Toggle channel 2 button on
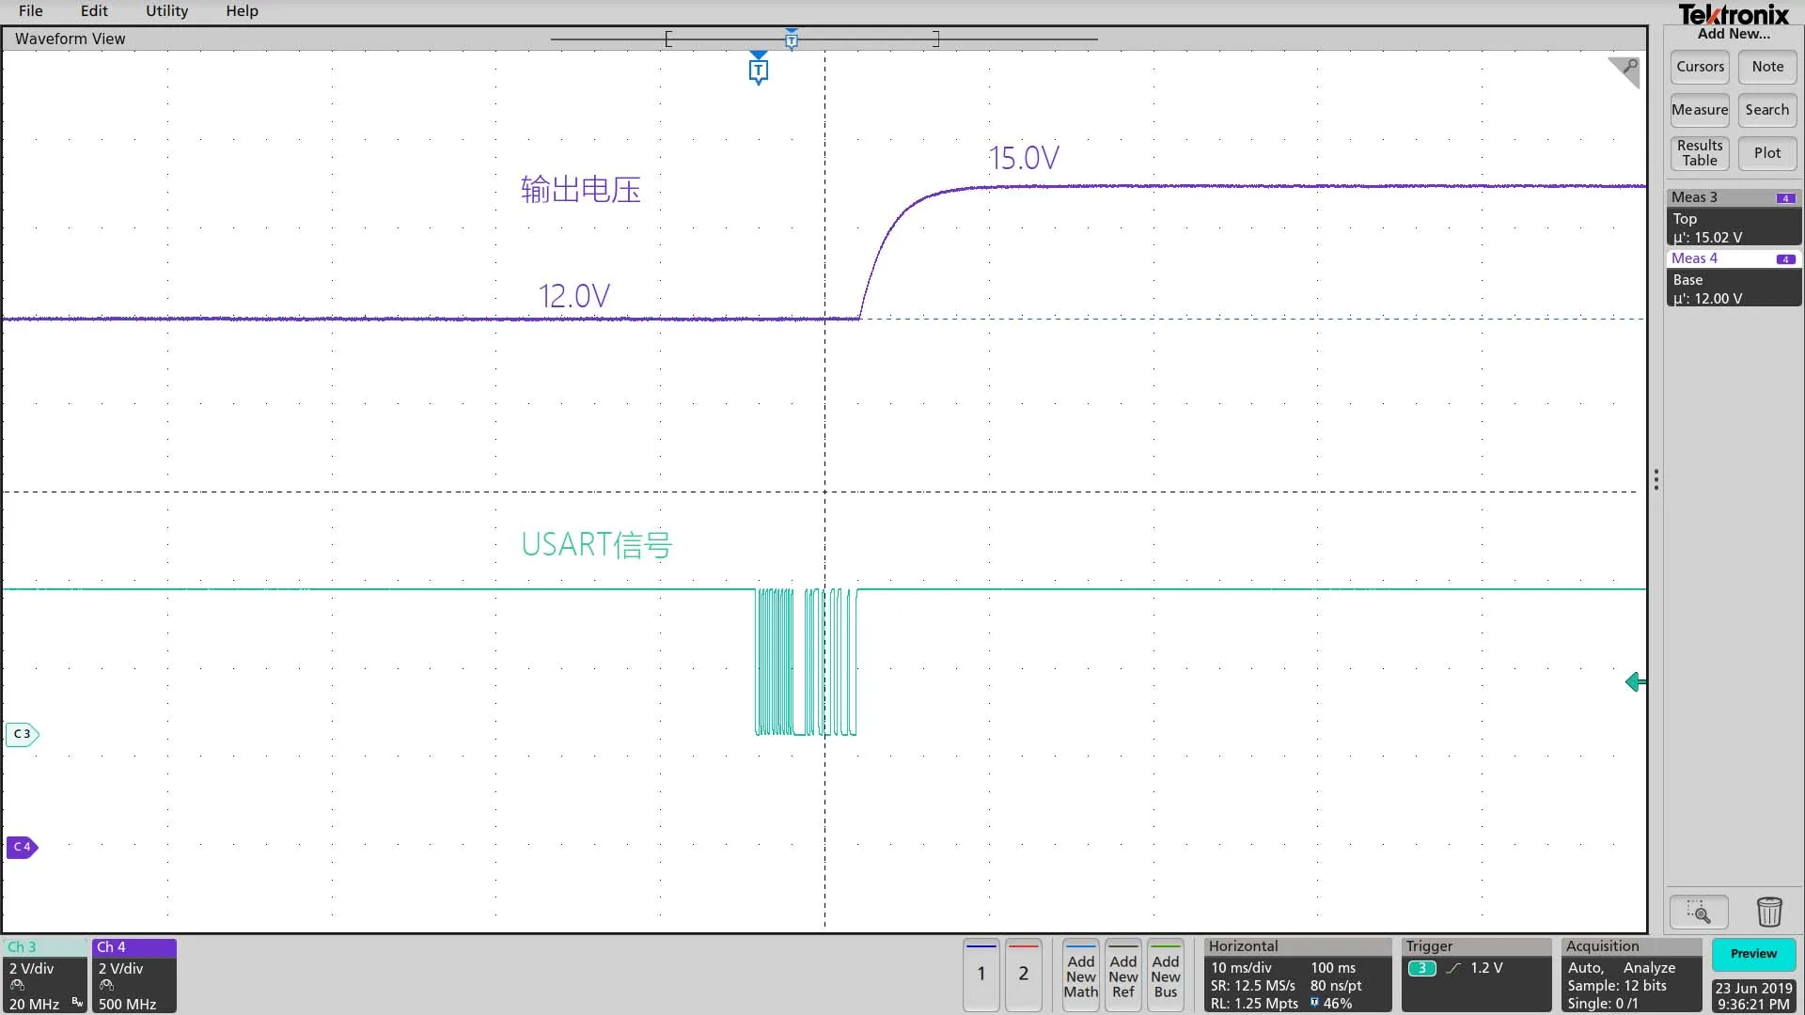This screenshot has height=1015, width=1805. click(x=1023, y=975)
